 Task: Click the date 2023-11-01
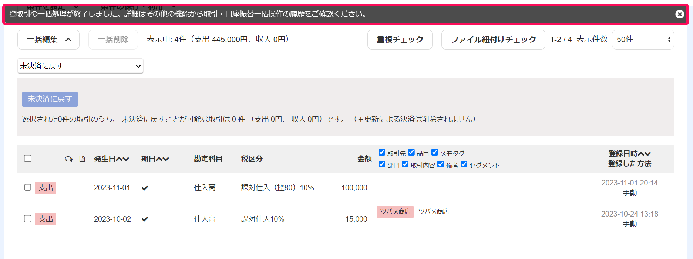tap(112, 188)
